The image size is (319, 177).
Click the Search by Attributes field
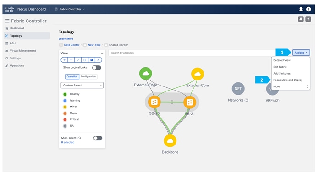[x=192, y=53]
